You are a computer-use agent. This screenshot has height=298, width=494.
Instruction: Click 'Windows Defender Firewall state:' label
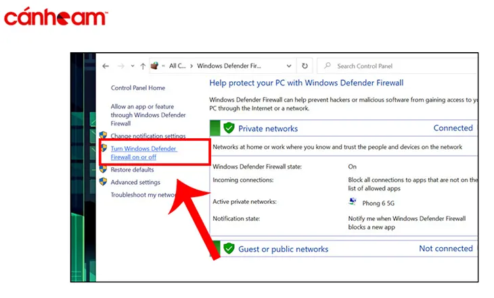click(257, 167)
